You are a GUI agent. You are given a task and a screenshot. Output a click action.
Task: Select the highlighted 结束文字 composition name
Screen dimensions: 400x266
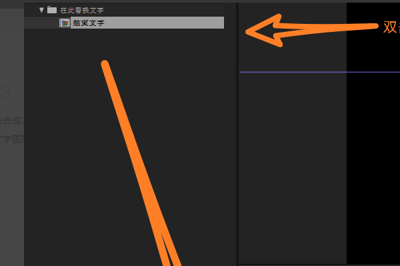pyautogui.click(x=89, y=23)
